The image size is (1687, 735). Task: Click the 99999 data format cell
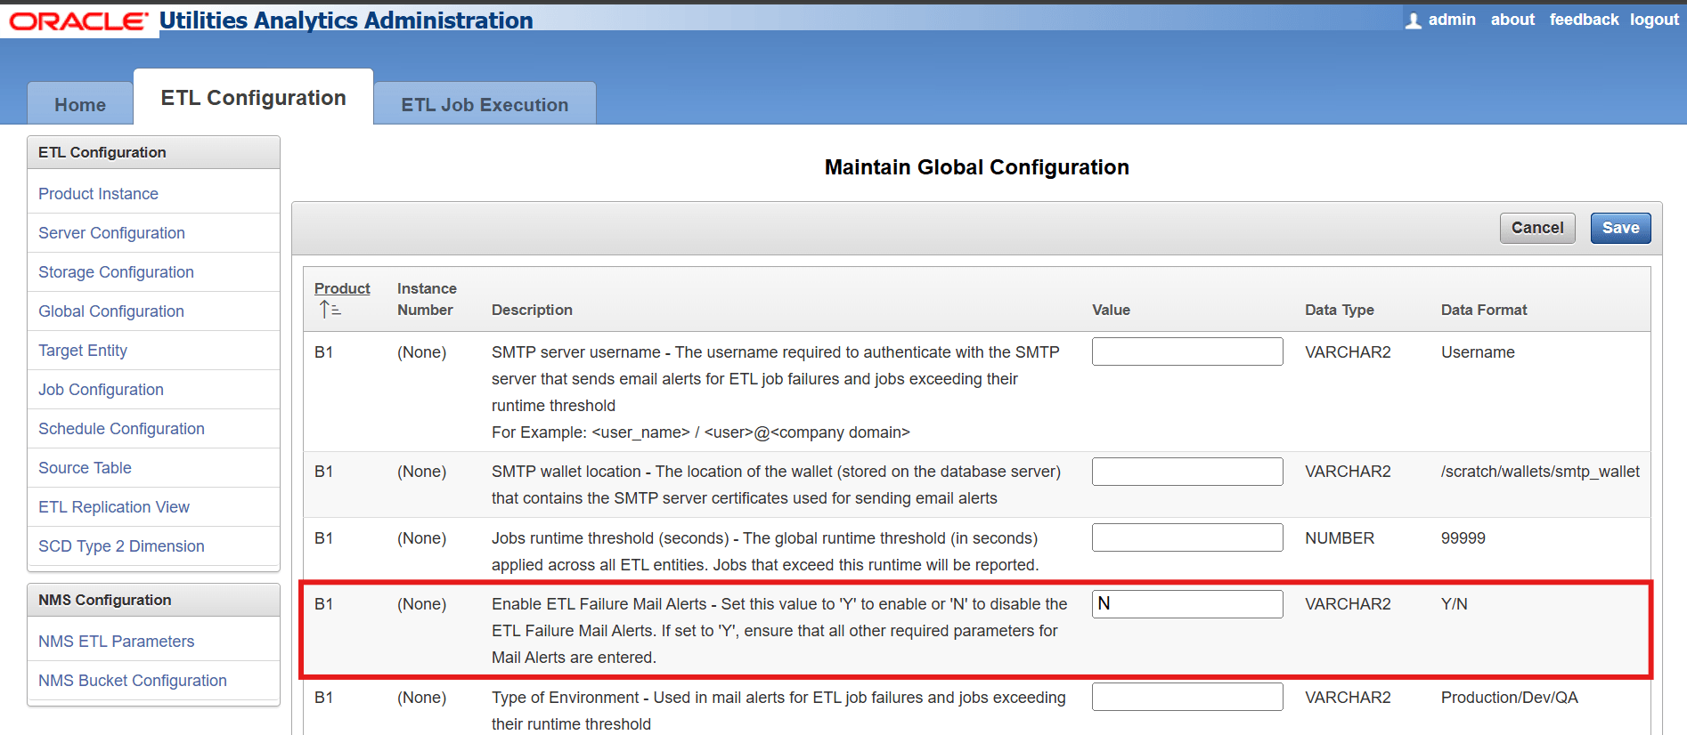[x=1463, y=538]
